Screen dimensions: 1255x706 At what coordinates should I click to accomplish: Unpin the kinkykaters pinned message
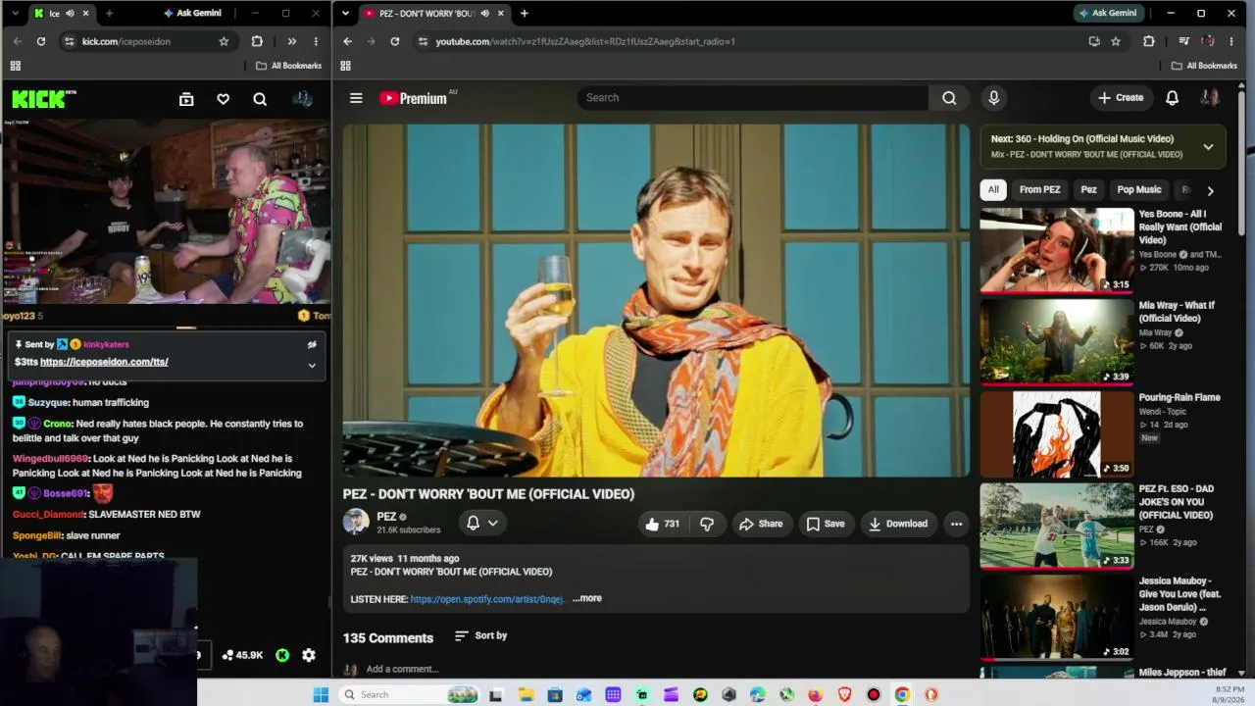click(x=312, y=344)
